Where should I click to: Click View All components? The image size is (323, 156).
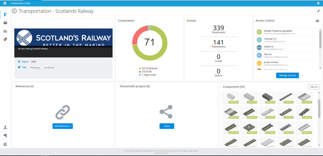[314, 87]
